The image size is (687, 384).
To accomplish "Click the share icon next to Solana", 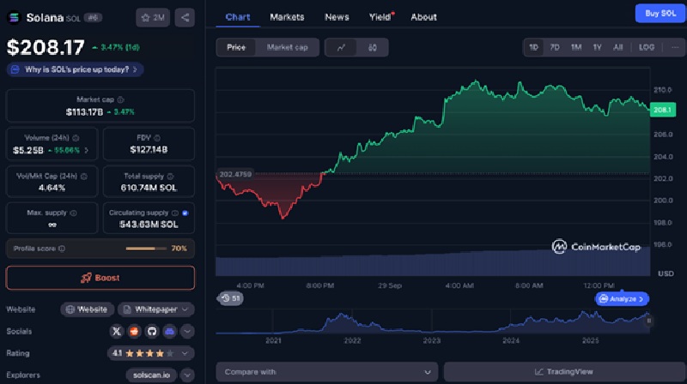I will pos(187,17).
